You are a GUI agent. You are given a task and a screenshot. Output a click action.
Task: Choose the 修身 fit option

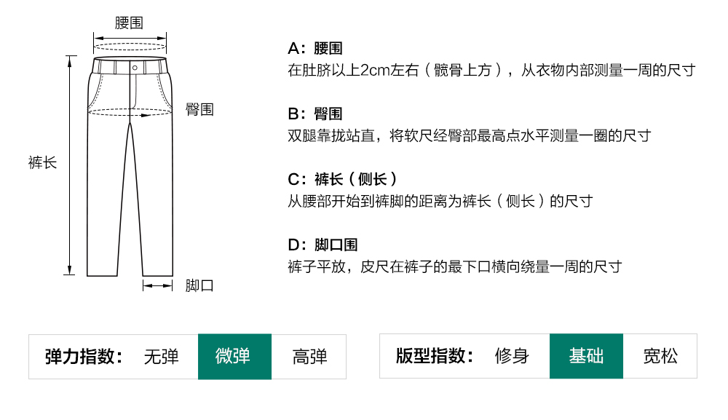point(512,357)
